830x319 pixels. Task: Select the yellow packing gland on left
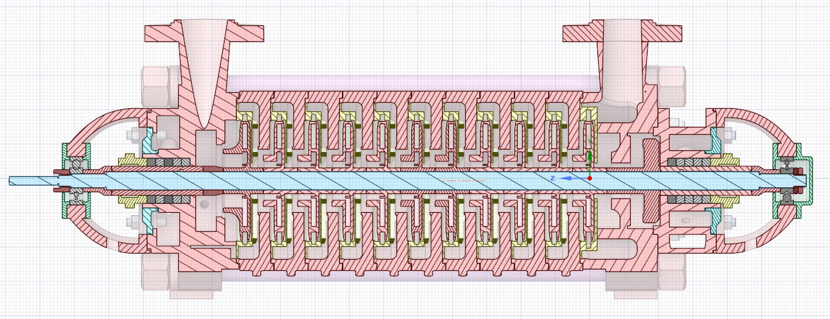point(132,160)
